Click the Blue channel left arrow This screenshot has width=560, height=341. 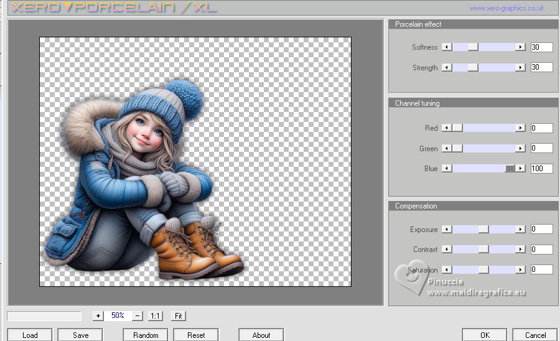pyautogui.click(x=447, y=169)
